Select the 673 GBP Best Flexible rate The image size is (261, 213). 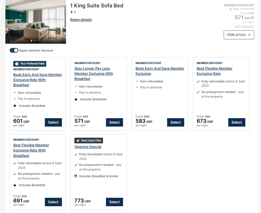pyautogui.click(x=237, y=122)
